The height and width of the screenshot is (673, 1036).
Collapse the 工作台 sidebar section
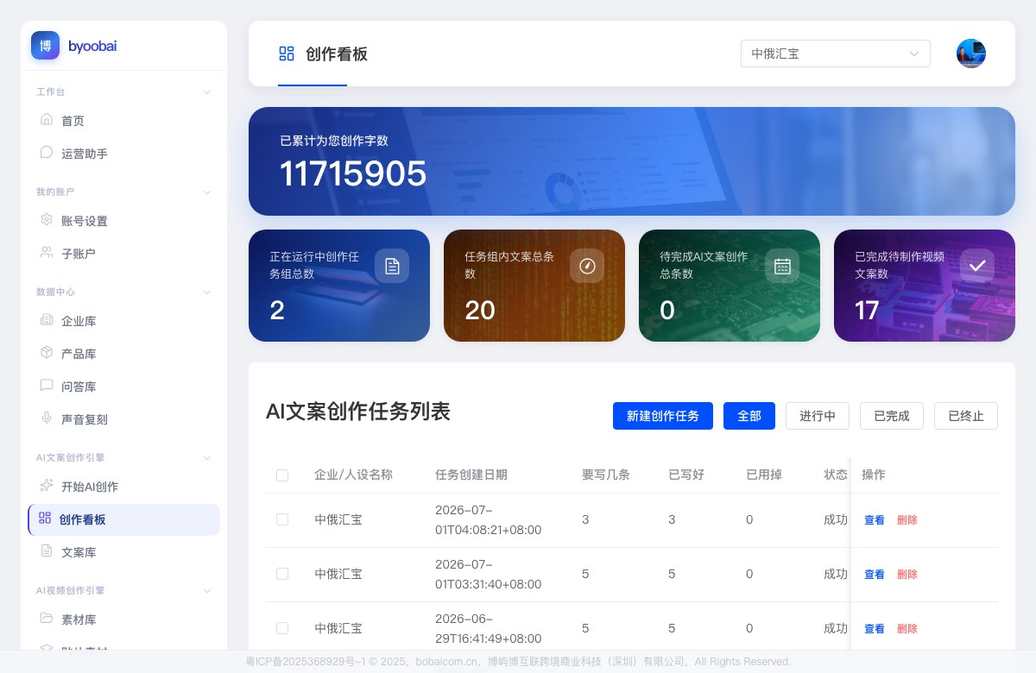pyautogui.click(x=206, y=91)
